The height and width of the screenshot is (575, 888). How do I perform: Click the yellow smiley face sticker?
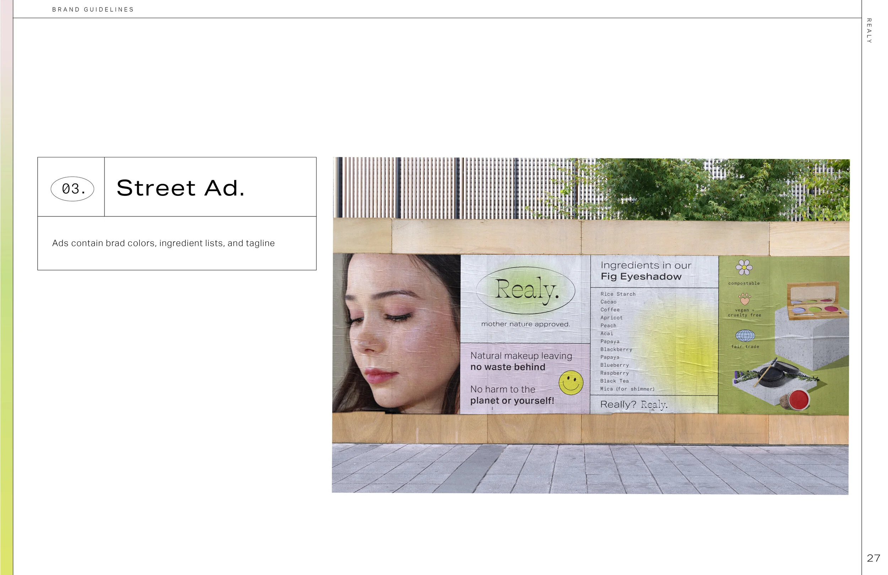coord(570,383)
